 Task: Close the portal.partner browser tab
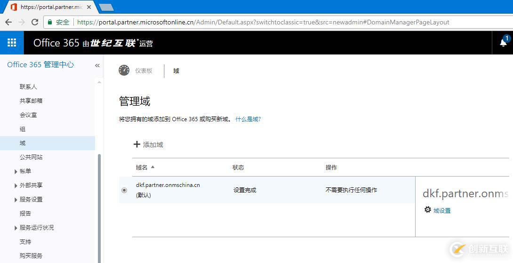pyautogui.click(x=89, y=7)
